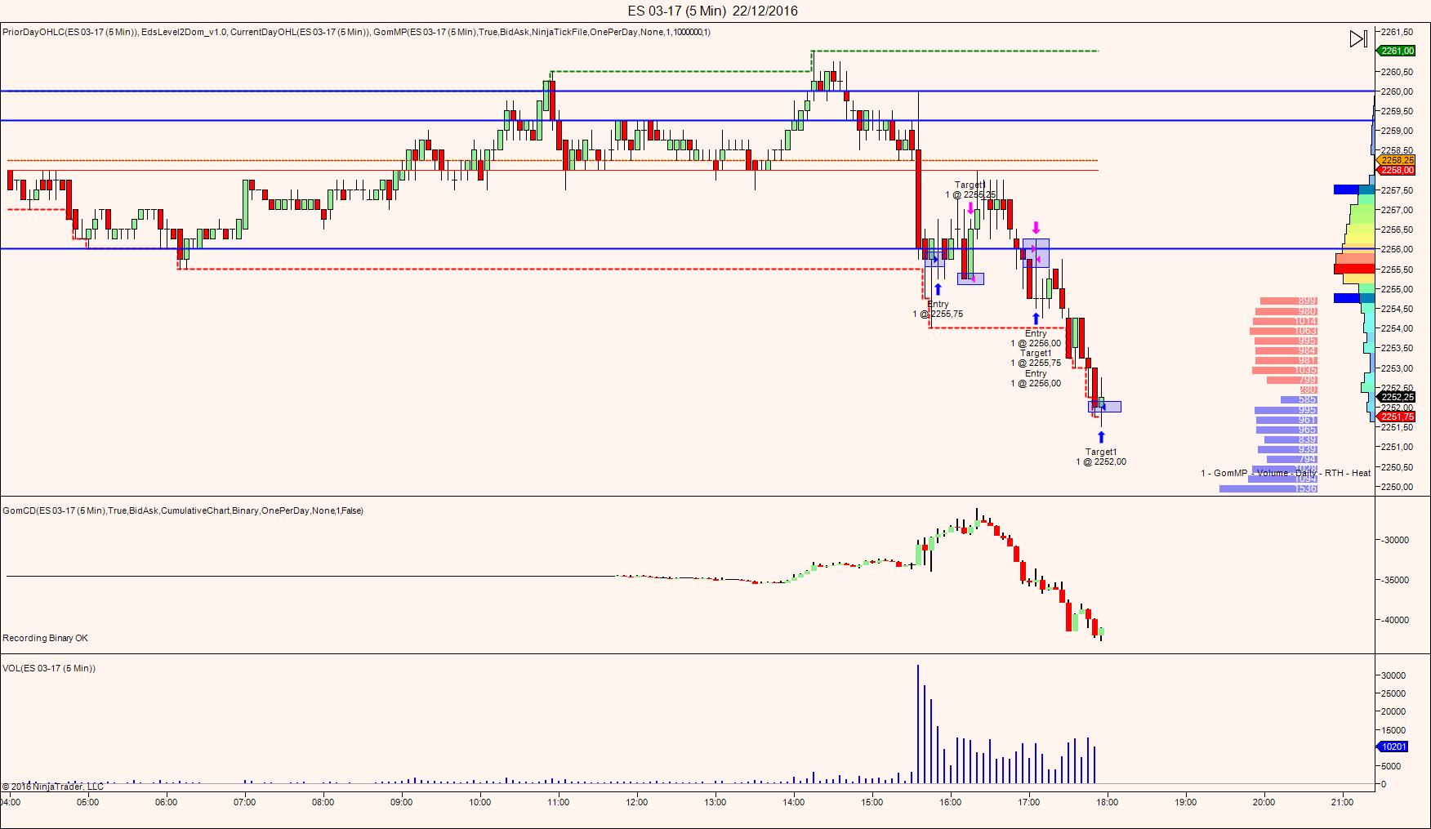Click the VOL(ES 03-17 (5 Min)) panel label
Viewport: 1431px width, 829px height.
[49, 668]
